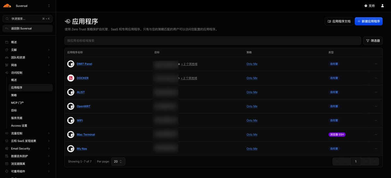Click the ALIST cube icon
The height and width of the screenshot is (178, 391).
coord(71,92)
